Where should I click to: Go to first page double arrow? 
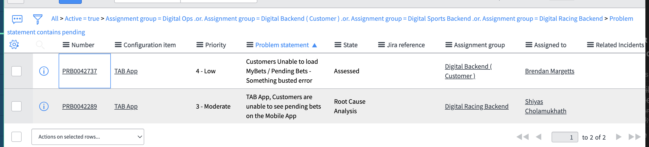click(x=522, y=137)
